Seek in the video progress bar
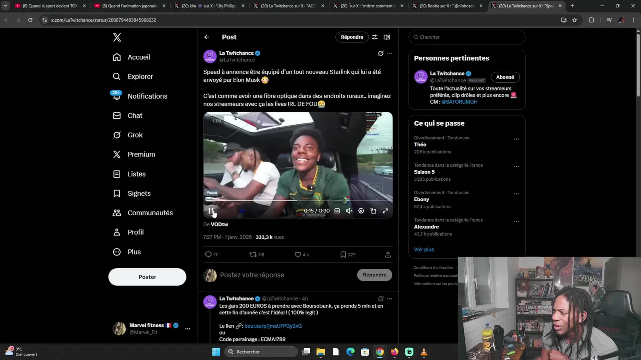 click(x=298, y=201)
